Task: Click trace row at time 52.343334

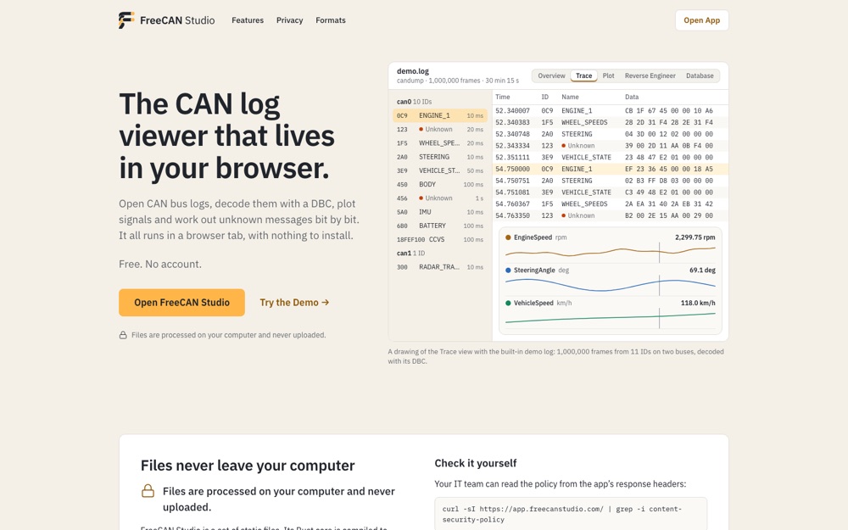Action: pyautogui.click(x=610, y=146)
